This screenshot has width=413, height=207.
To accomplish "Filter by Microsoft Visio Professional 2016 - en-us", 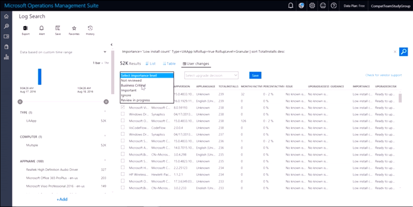I will pos(56,186).
